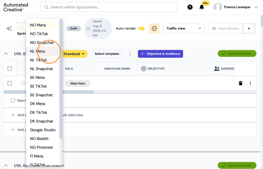Choose FI Meta from the list

43,156
